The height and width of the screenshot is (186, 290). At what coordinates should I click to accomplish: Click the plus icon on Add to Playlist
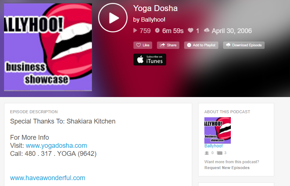pos(189,45)
